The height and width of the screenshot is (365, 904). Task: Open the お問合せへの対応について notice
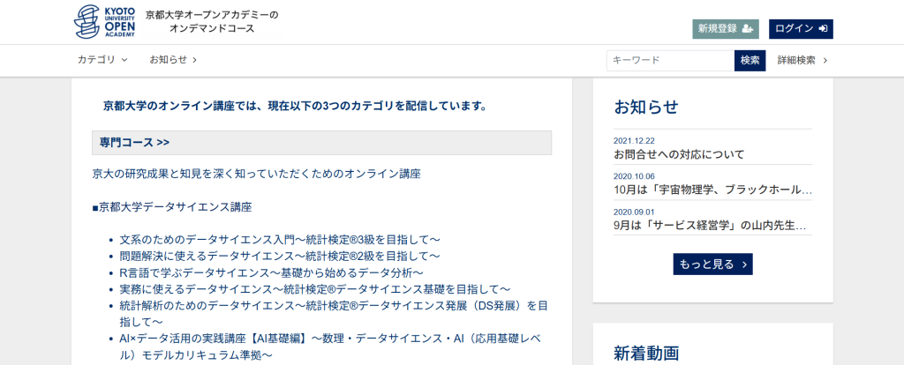679,154
